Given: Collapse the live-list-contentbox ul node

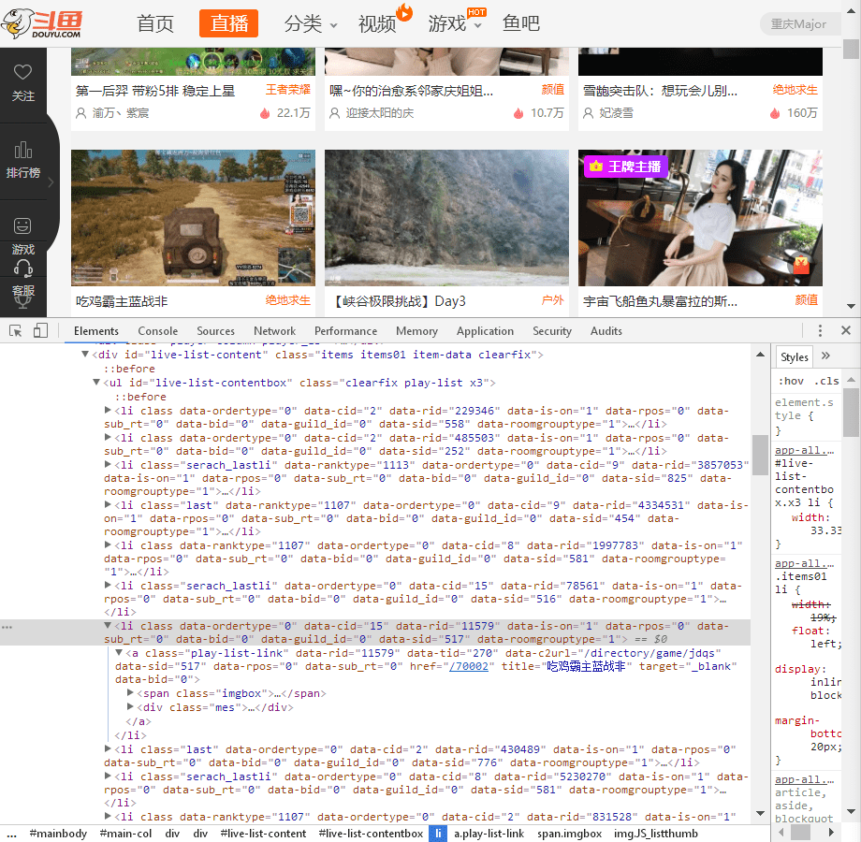Looking at the screenshot, I should point(96,382).
